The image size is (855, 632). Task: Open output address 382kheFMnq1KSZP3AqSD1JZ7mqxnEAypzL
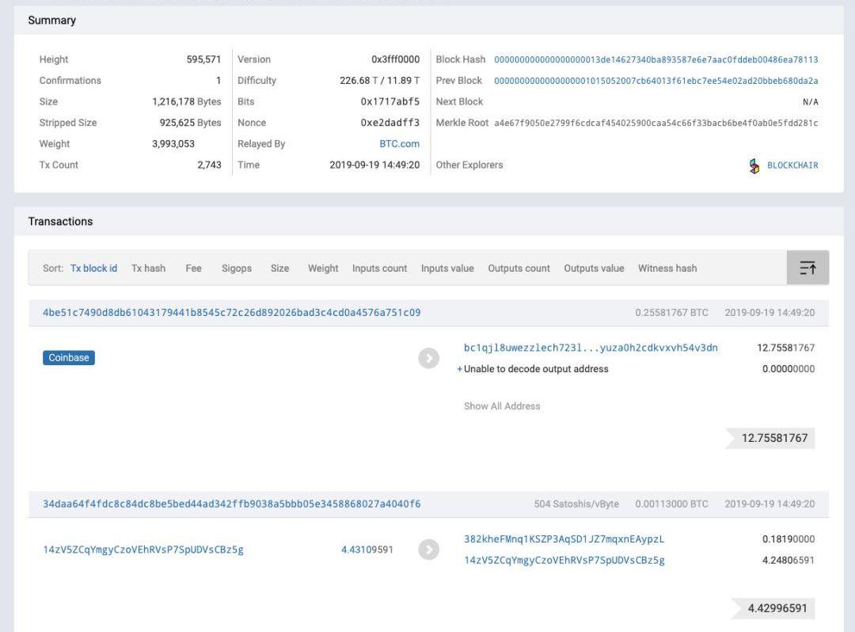564,539
